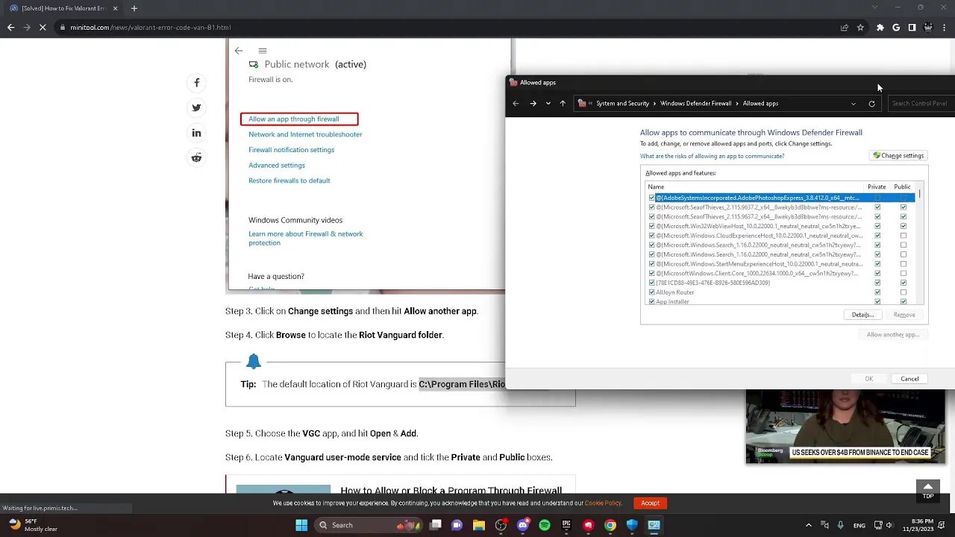
Task: Toggle Public checkbox for {78E1CD88-49E3...} entry
Action: point(904,283)
